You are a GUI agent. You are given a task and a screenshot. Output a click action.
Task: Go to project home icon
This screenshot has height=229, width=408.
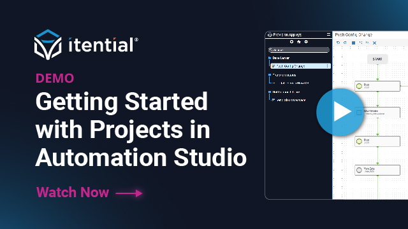click(x=299, y=41)
